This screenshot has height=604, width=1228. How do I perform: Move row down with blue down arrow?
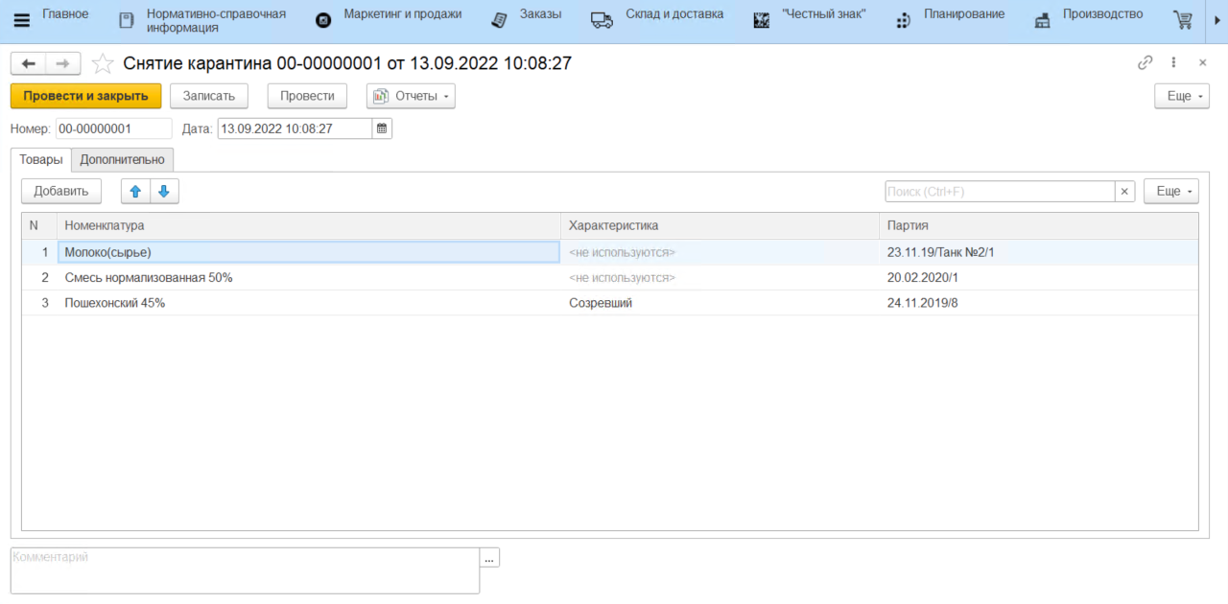(x=164, y=191)
